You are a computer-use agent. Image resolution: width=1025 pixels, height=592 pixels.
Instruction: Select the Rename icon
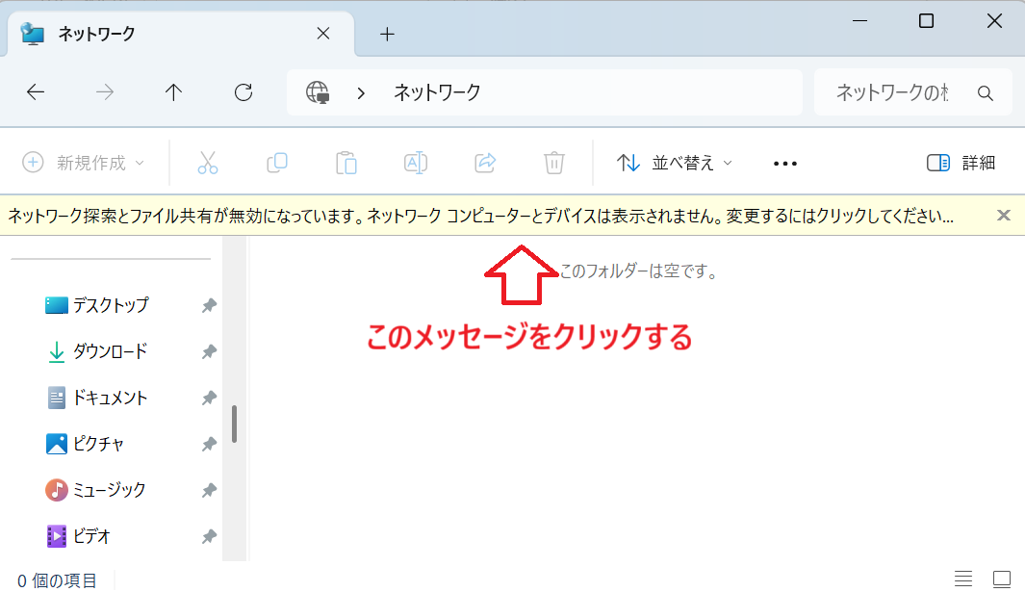pos(415,163)
